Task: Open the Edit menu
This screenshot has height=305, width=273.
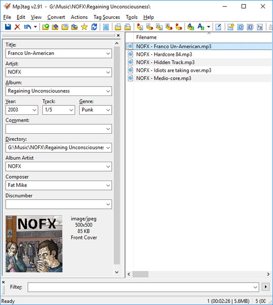Action: [21, 17]
